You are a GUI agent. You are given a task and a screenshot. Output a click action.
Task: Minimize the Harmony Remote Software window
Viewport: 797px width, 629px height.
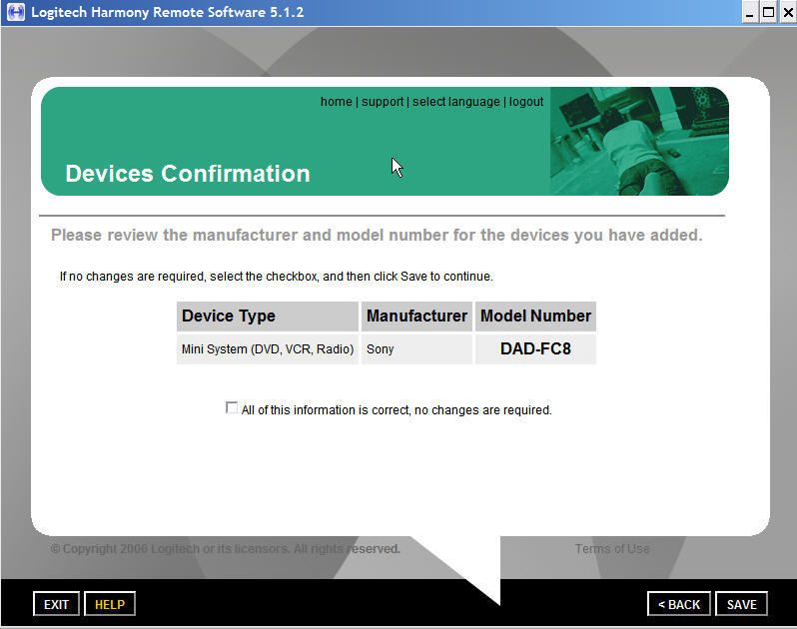(749, 12)
